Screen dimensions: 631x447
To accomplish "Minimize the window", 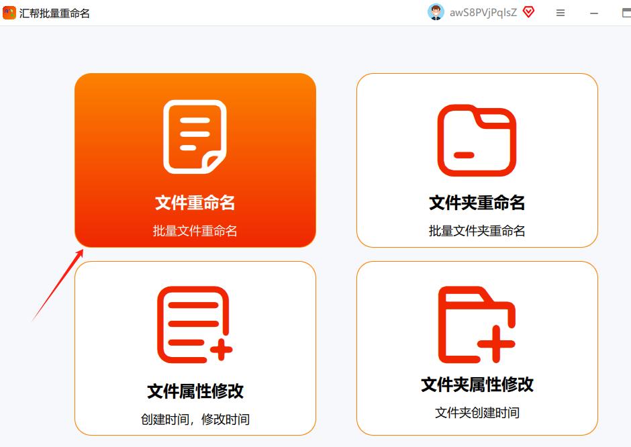I will 594,13.
